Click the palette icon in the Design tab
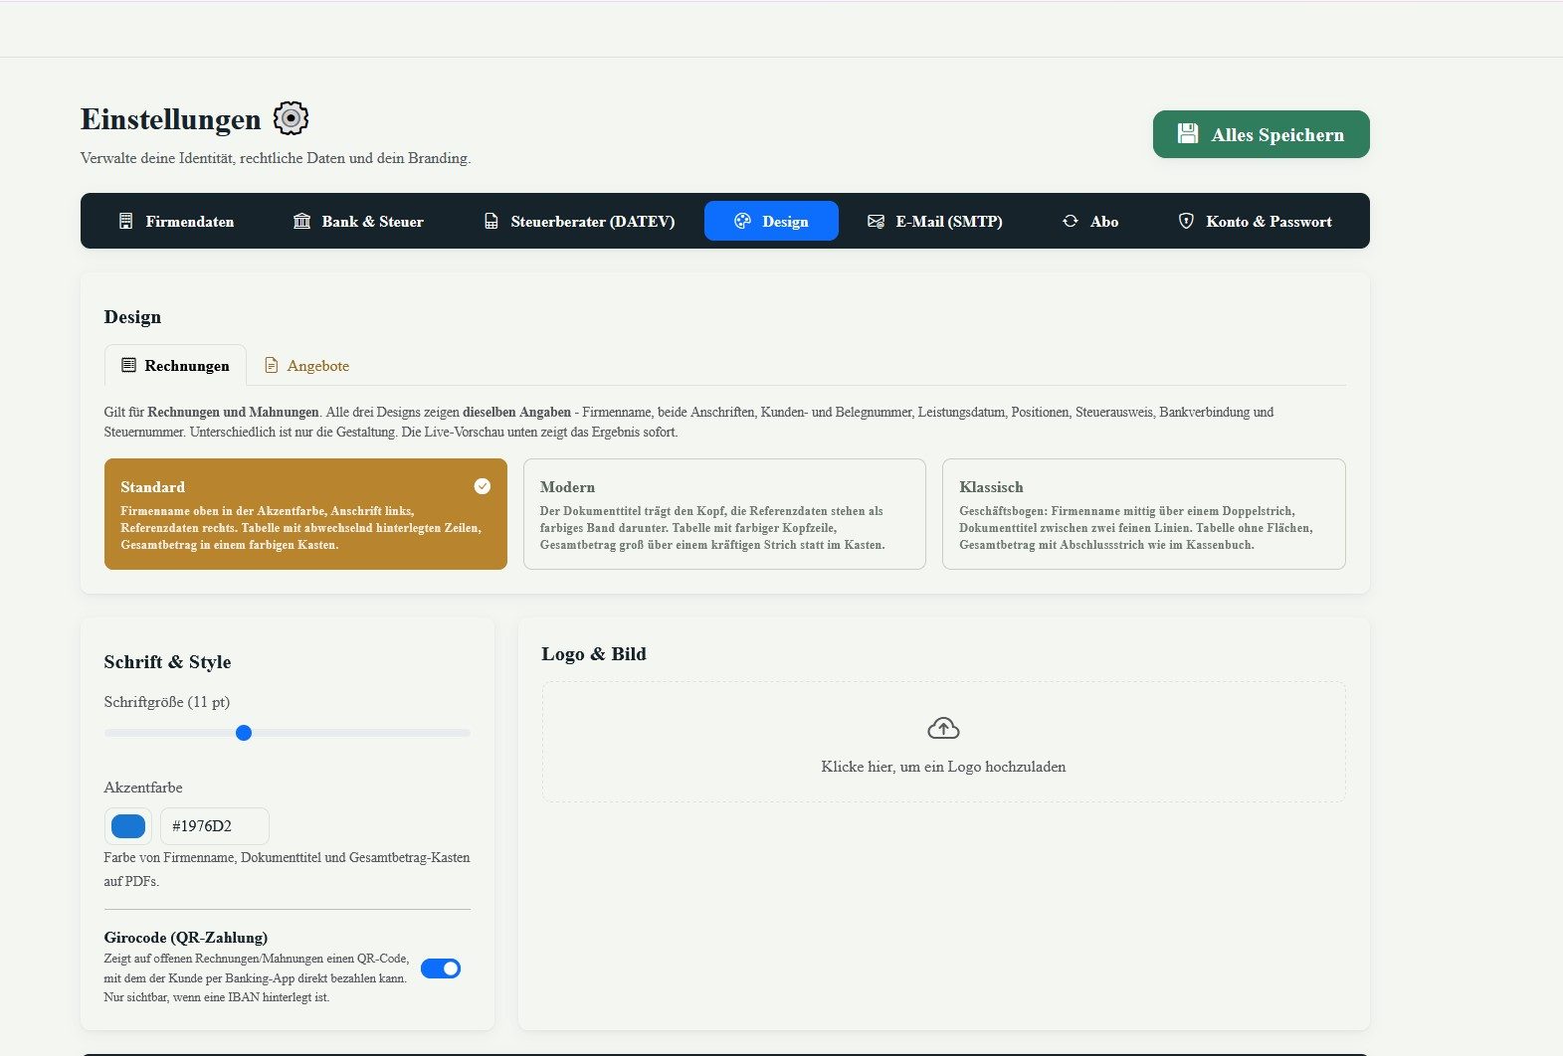The height and width of the screenshot is (1056, 1563). 742,221
